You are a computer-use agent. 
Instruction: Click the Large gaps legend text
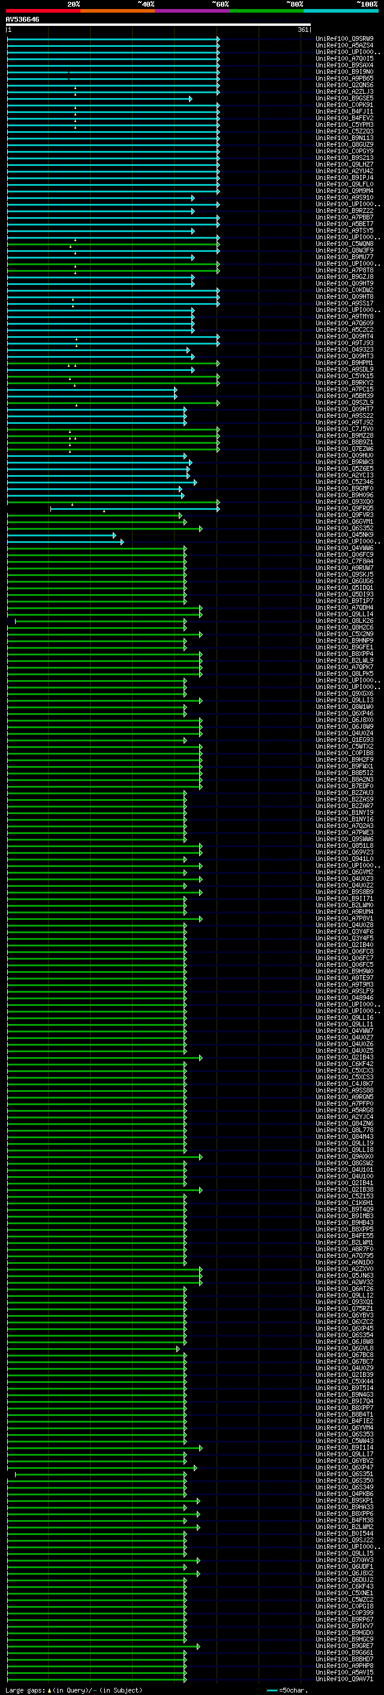point(74,1690)
